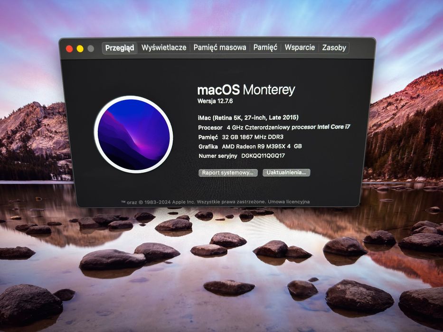Close the window with red button
This screenshot has width=443, height=332.
[x=69, y=49]
